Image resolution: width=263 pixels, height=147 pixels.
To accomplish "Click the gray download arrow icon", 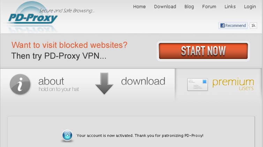I will click(x=104, y=83).
